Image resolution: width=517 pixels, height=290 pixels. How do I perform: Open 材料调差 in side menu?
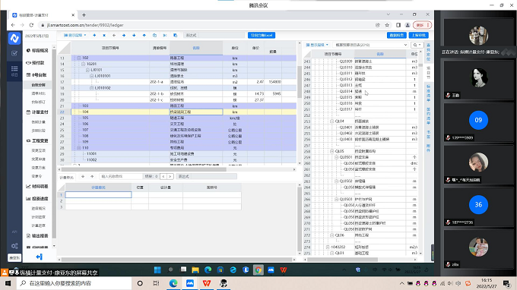[37, 186]
